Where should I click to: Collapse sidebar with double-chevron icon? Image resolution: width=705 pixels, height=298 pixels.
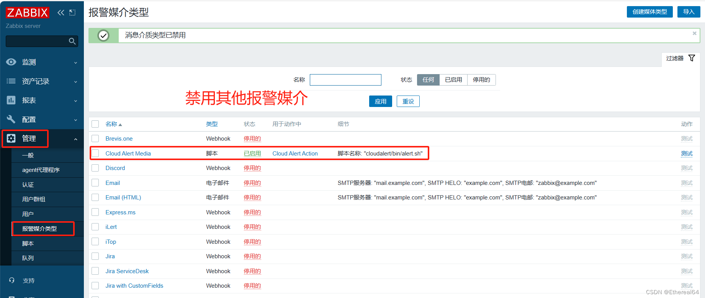[61, 13]
